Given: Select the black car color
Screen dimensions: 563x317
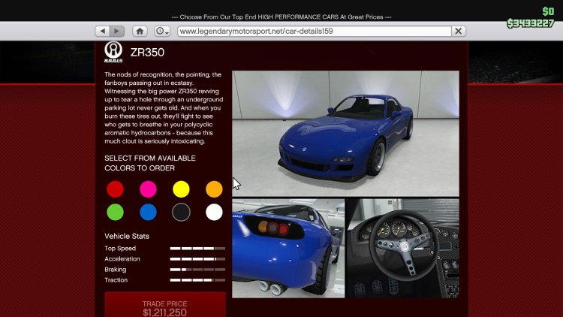Looking at the screenshot, I should [x=181, y=212].
